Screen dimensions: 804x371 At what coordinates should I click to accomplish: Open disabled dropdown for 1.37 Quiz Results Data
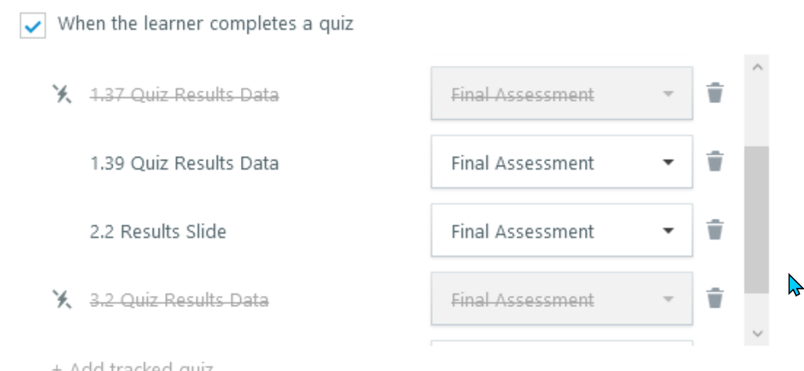click(x=562, y=94)
